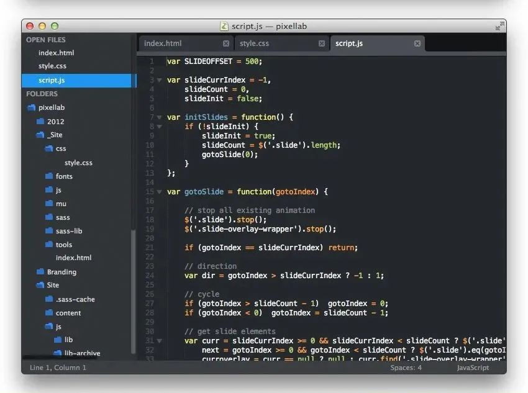This screenshot has width=528, height=393.
Task: Open style.css in Open Files list
Action: [52, 66]
